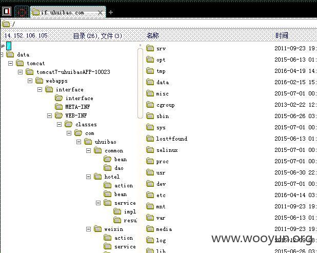Click the red-marked second tab icon
The height and width of the screenshot is (253, 317).
click(x=22, y=12)
